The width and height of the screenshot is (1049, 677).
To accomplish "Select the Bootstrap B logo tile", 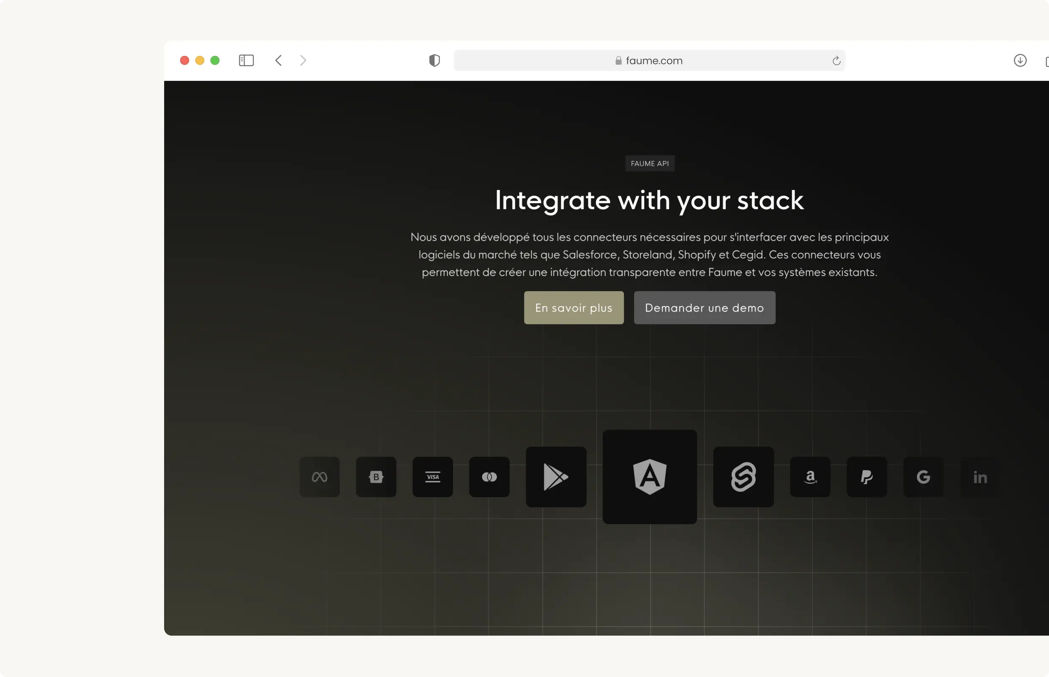I will [376, 477].
